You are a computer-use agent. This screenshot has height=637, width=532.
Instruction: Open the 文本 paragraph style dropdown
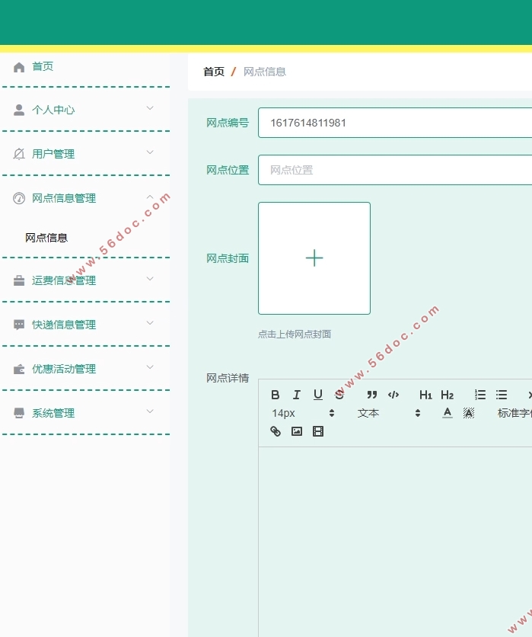click(x=388, y=413)
